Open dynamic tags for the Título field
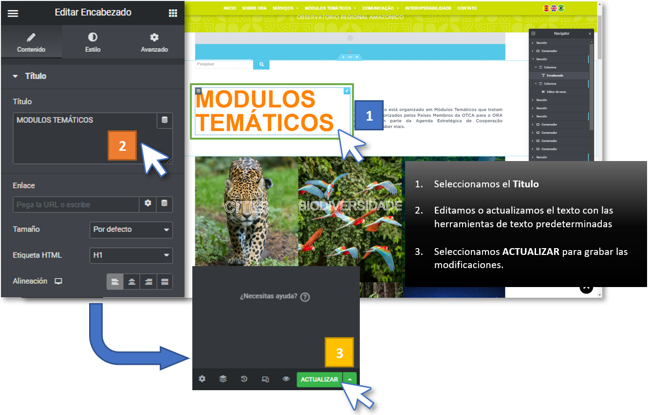650x415 pixels. (165, 120)
